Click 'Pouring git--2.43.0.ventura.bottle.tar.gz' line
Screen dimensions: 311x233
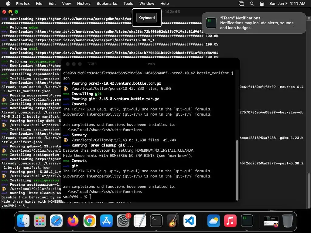[115, 99]
